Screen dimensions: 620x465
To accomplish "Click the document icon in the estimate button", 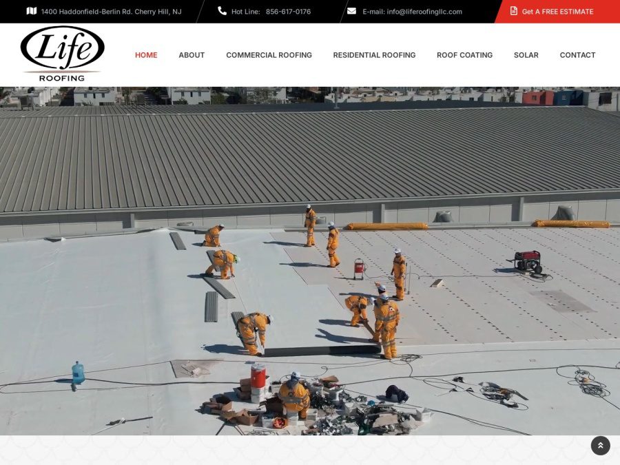I will click(x=513, y=11).
